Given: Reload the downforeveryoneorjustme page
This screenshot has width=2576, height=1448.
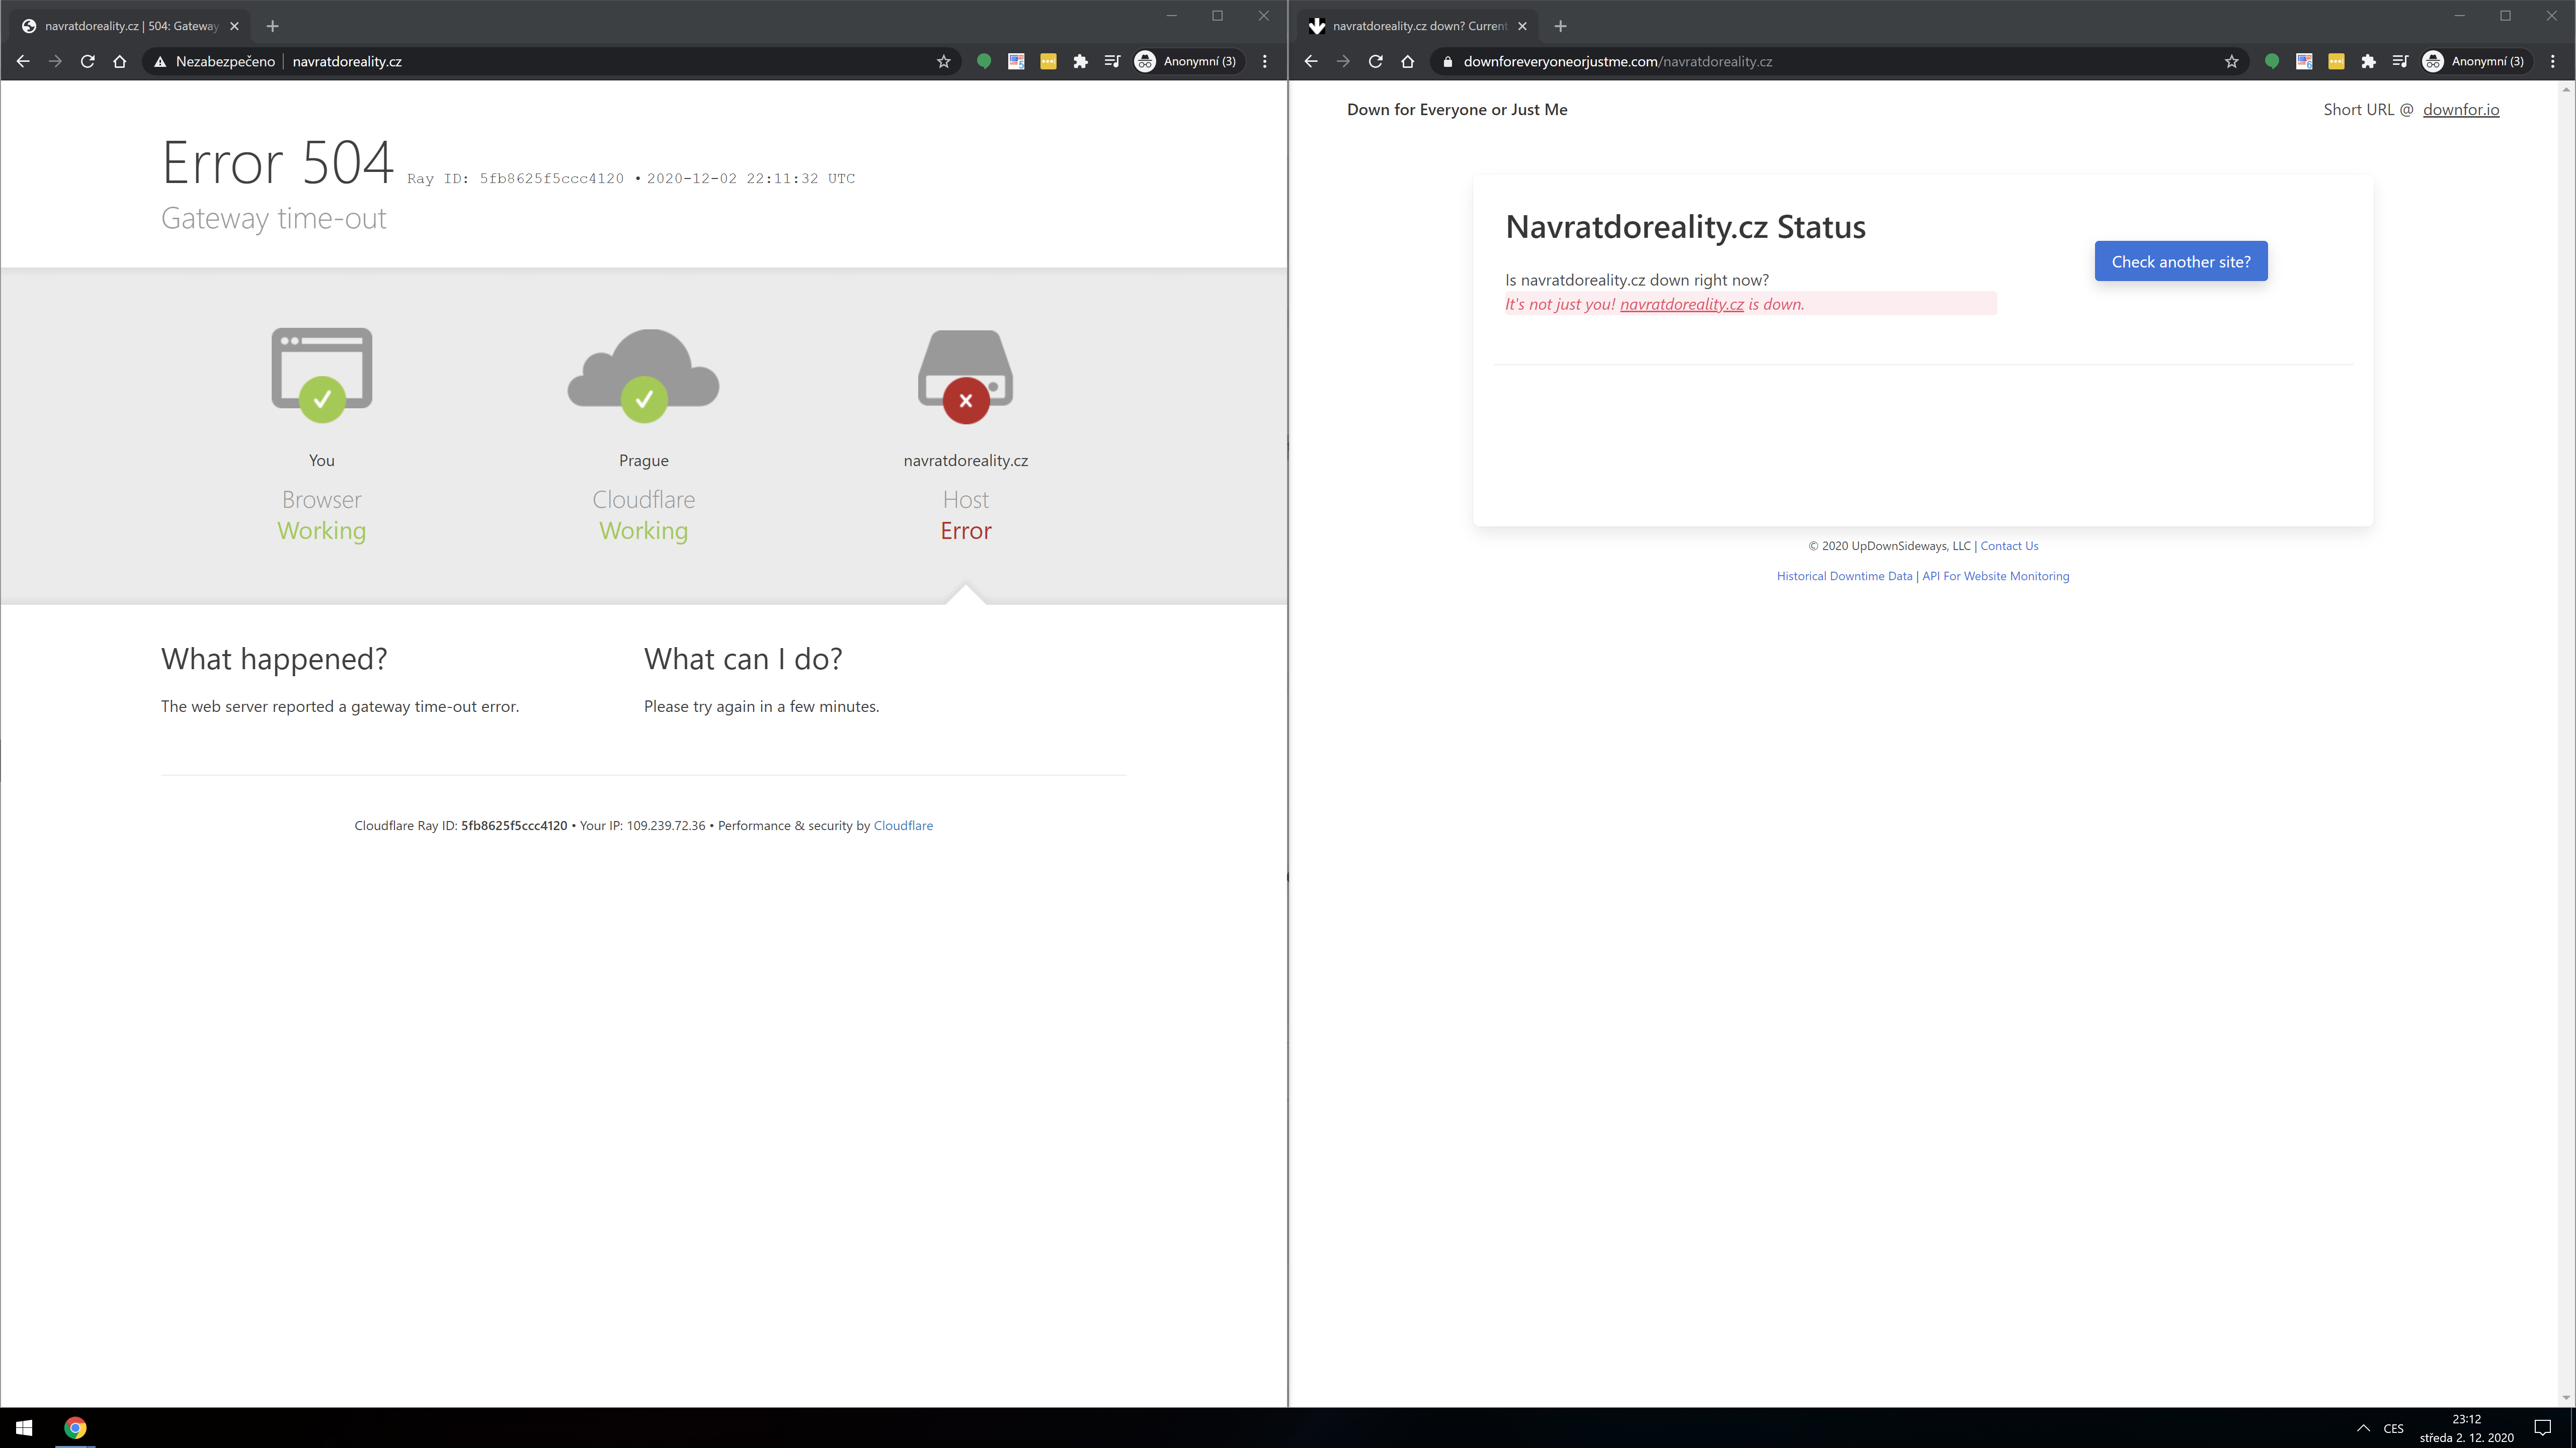Looking at the screenshot, I should (1375, 61).
